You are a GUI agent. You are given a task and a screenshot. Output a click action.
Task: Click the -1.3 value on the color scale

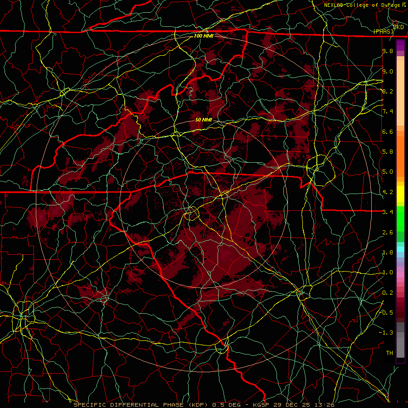(386, 333)
